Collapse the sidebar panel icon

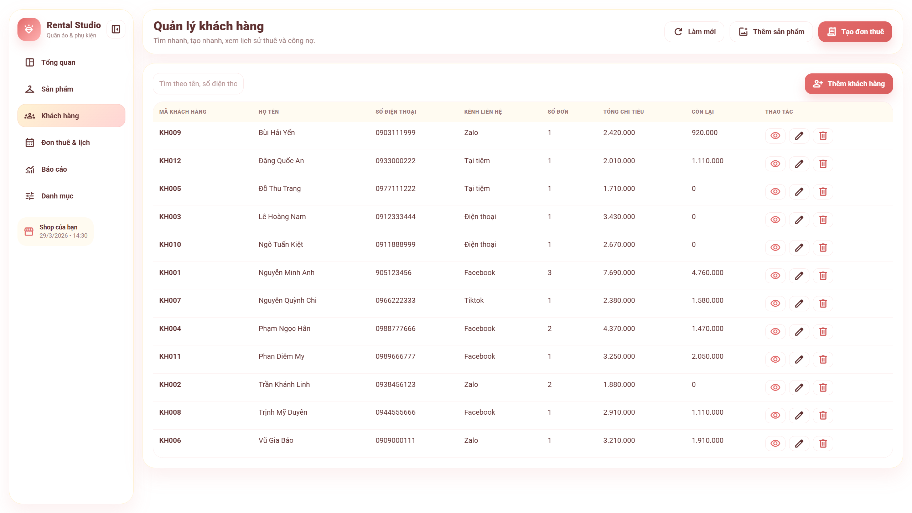(x=116, y=29)
